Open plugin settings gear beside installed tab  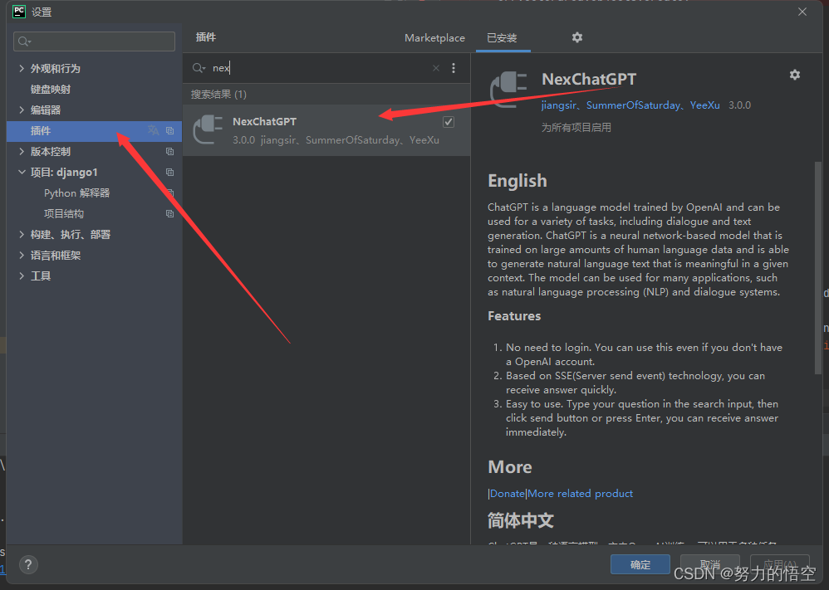pyautogui.click(x=576, y=37)
